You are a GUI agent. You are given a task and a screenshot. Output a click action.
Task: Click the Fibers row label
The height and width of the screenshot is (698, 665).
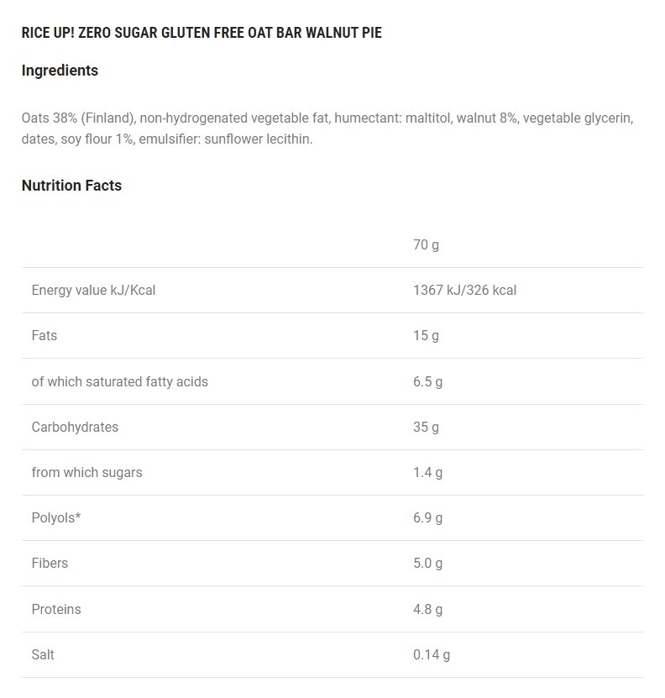(x=50, y=563)
